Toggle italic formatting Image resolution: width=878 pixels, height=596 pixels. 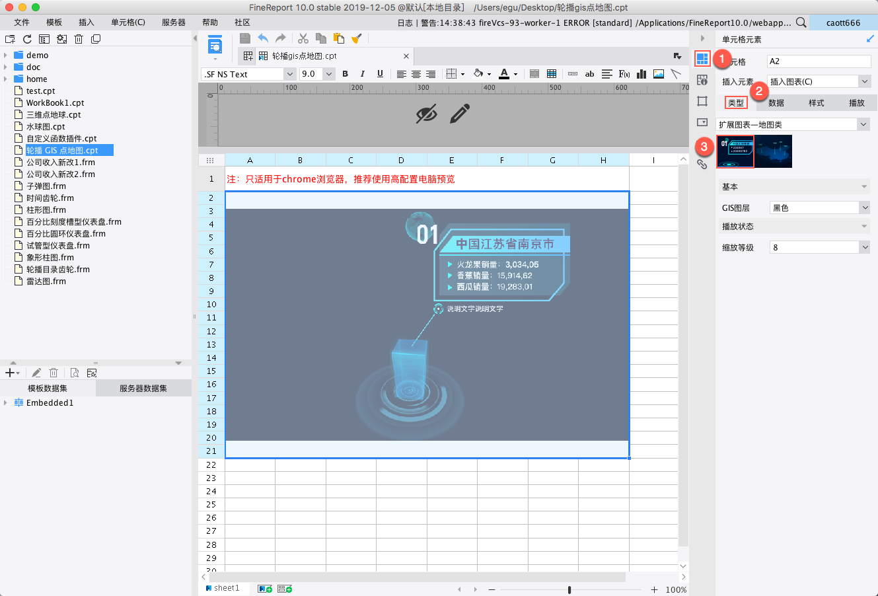click(x=362, y=74)
